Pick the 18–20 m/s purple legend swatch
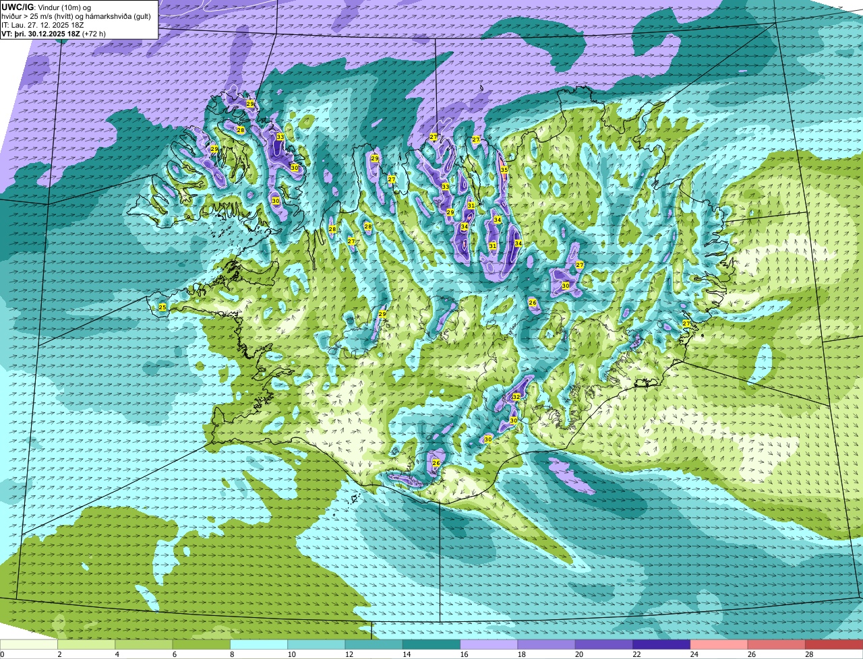This screenshot has width=863, height=659. point(546,645)
